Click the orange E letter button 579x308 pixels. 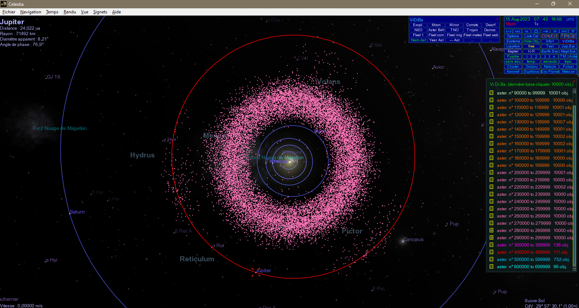(x=552, y=36)
